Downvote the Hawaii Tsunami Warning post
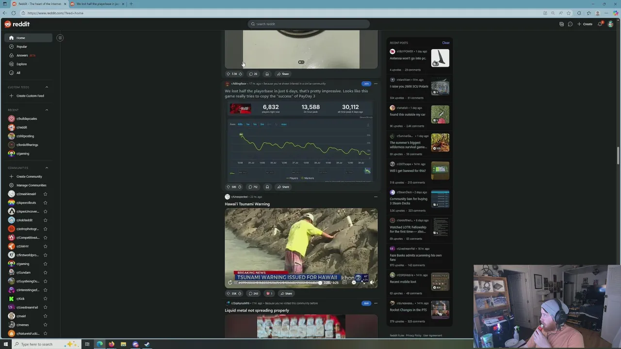The height and width of the screenshot is (349, 621). [x=239, y=293]
